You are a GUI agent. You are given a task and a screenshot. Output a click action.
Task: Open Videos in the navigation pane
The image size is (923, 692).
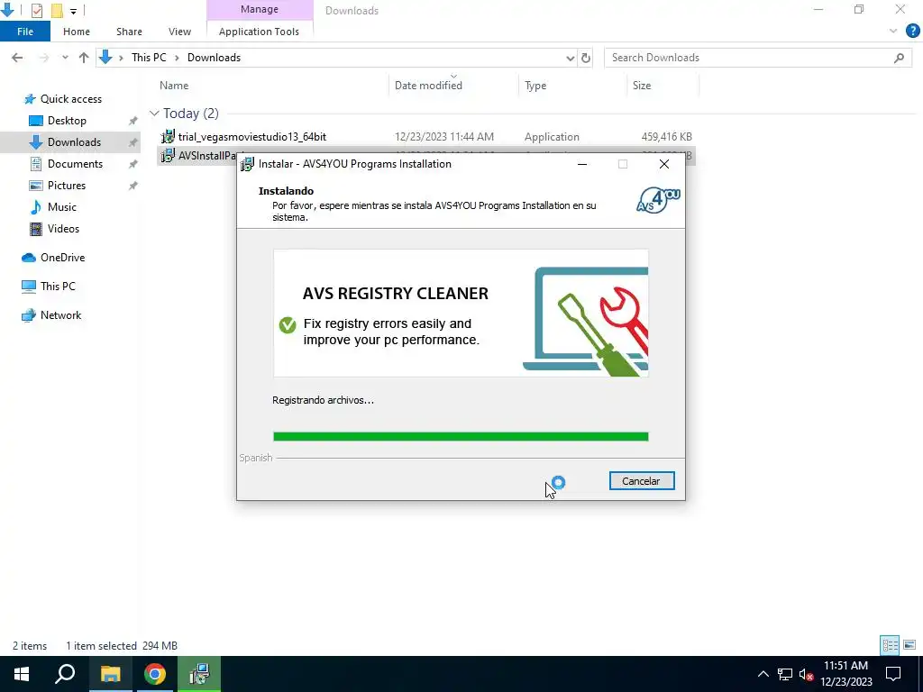pos(63,229)
